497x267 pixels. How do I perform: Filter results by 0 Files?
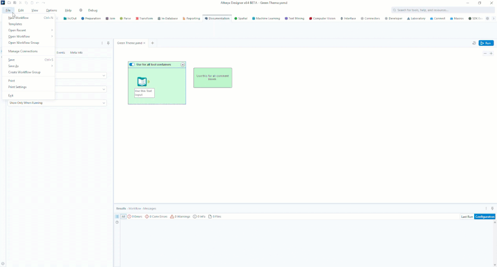point(214,217)
